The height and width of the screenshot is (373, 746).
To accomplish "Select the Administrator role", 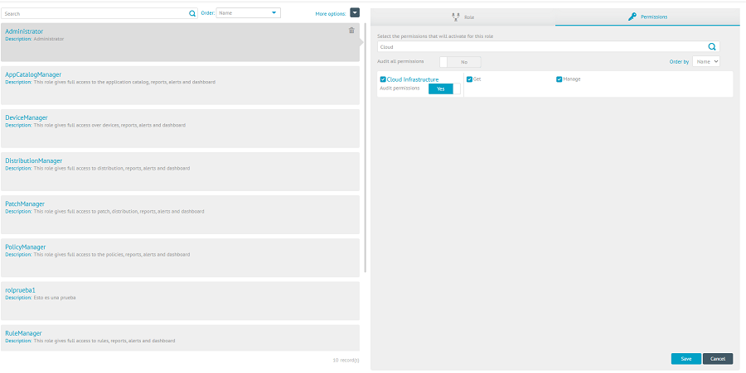I will click(x=181, y=42).
